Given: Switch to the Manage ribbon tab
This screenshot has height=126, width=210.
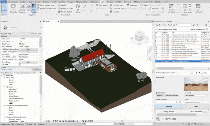Looking at the screenshot, I should [110, 2].
